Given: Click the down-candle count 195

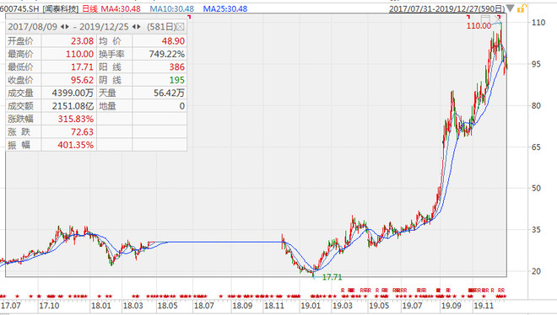Looking at the screenshot, I should click(x=177, y=80).
